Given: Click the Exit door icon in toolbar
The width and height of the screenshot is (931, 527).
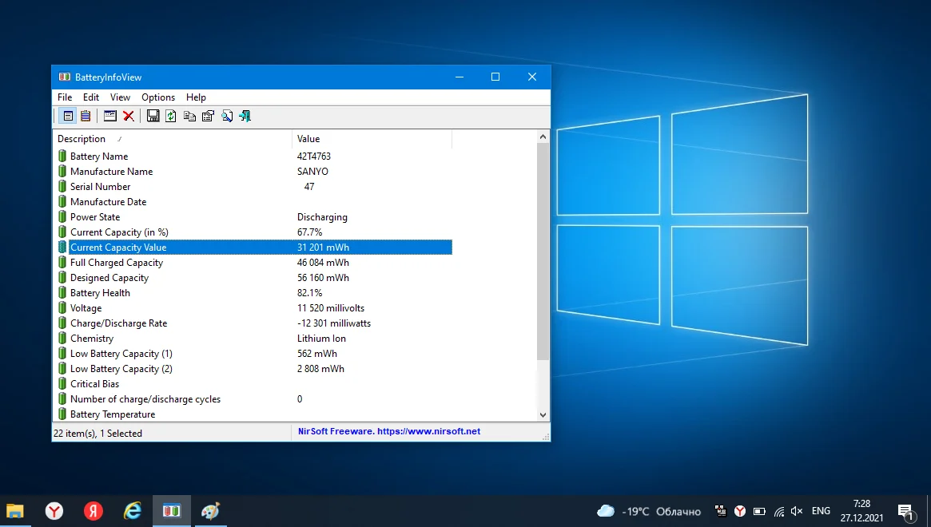Looking at the screenshot, I should (245, 116).
